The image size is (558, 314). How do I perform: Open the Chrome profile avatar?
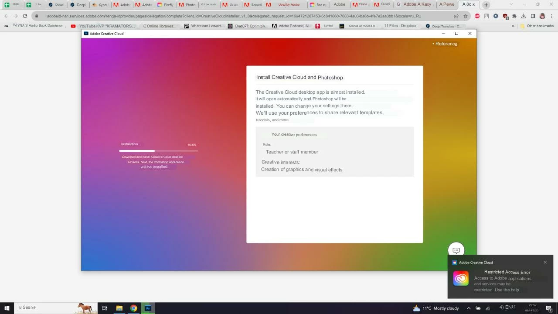pyautogui.click(x=542, y=16)
